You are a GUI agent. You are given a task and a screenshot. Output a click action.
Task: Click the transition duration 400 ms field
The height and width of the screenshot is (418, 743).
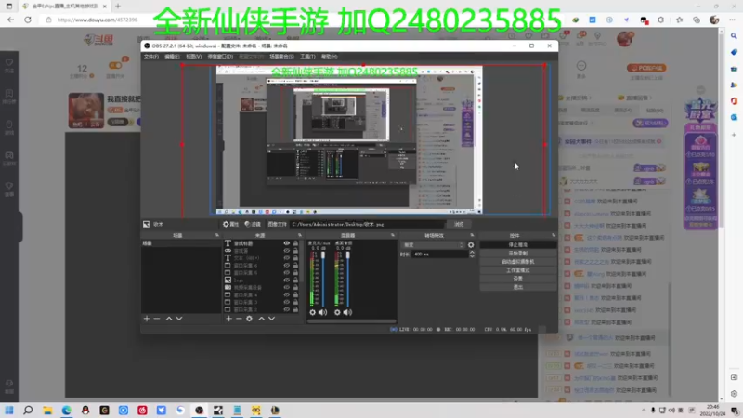(x=439, y=255)
